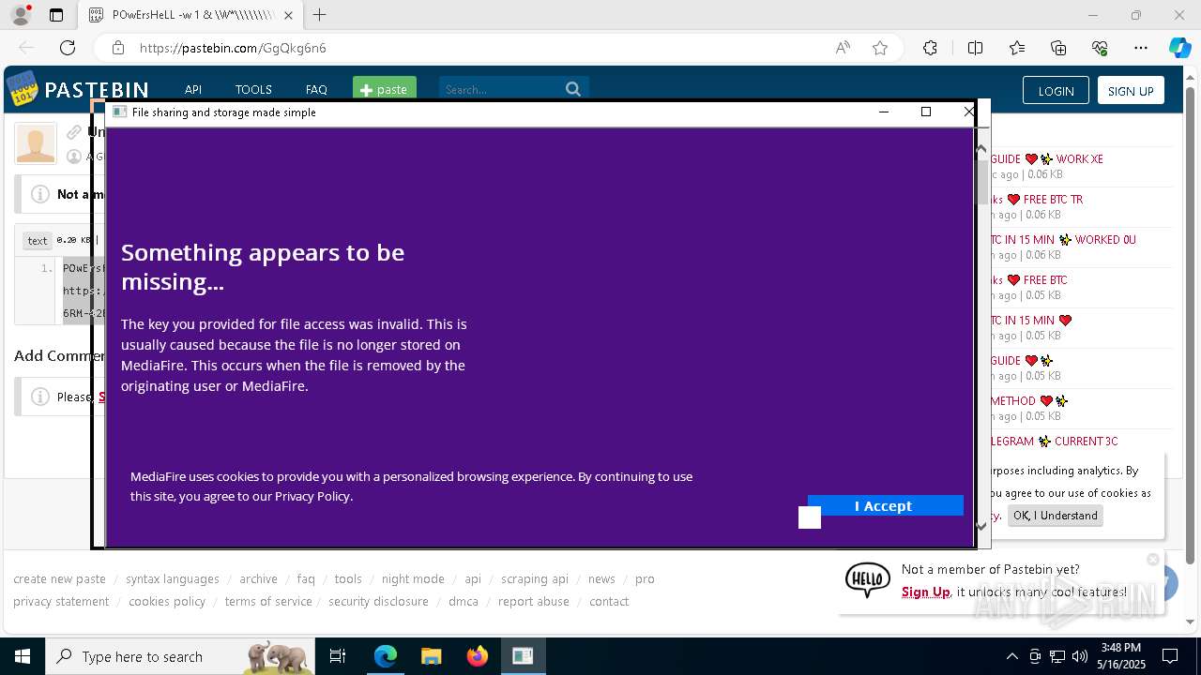The image size is (1201, 675).
Task: Show hidden system tray icons
Action: (1011, 656)
